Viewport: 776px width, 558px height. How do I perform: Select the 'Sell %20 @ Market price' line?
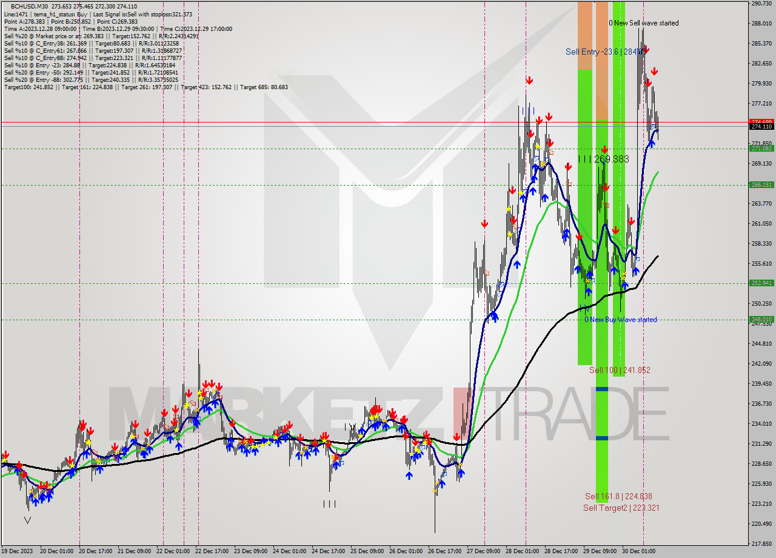tap(101, 36)
